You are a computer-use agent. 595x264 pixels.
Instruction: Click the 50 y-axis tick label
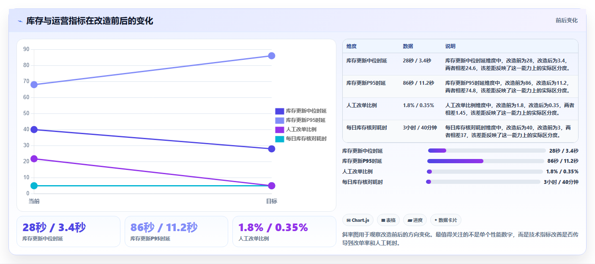coord(26,113)
